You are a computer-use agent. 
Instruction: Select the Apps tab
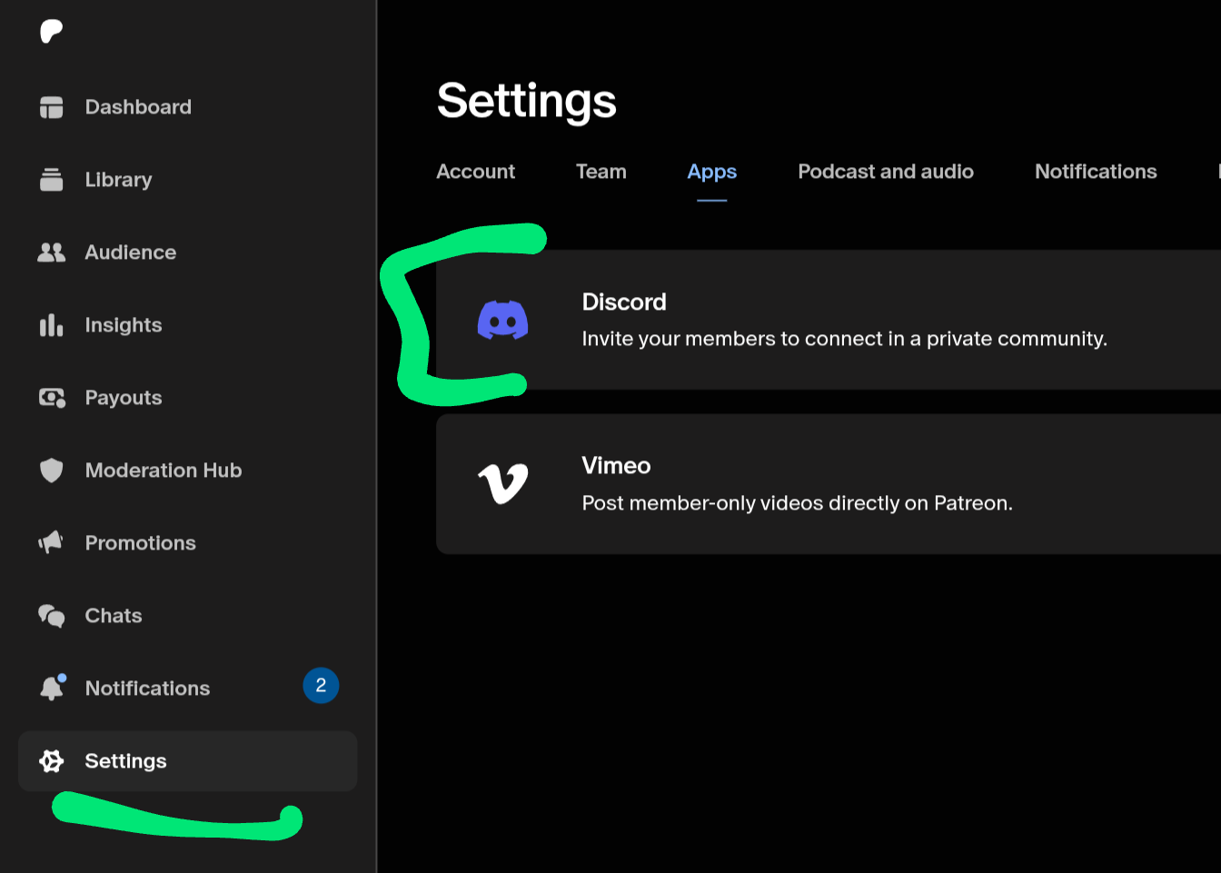point(712,172)
